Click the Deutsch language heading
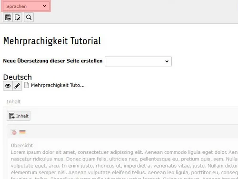 (x=18, y=77)
